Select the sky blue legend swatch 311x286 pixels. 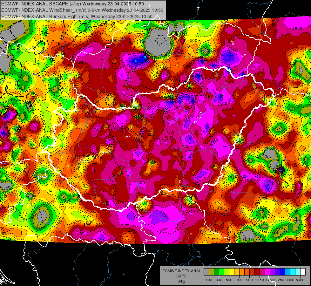click(287, 272)
